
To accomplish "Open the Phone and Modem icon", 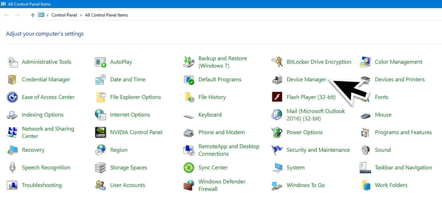I will pyautogui.click(x=189, y=133).
